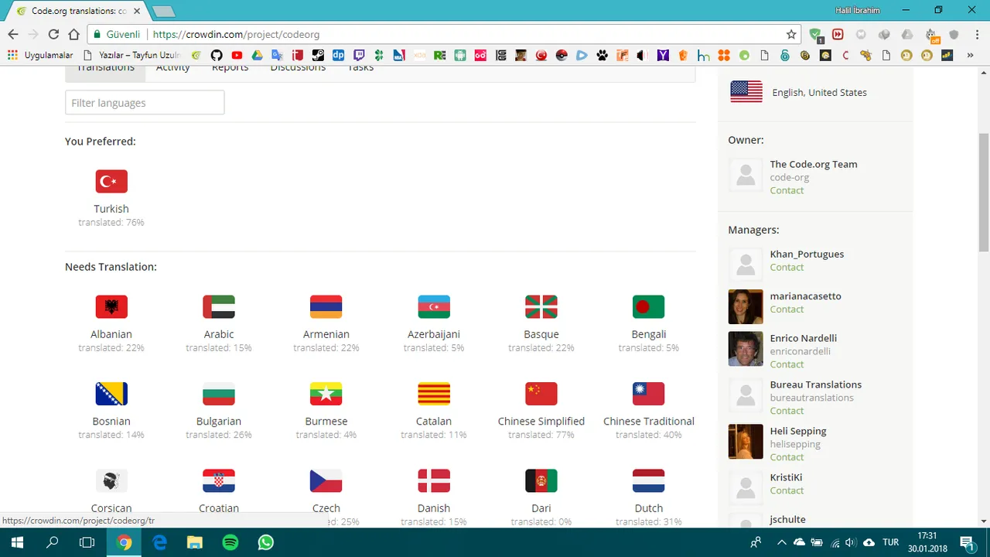Contact manager Khan_Portugues

[787, 268]
